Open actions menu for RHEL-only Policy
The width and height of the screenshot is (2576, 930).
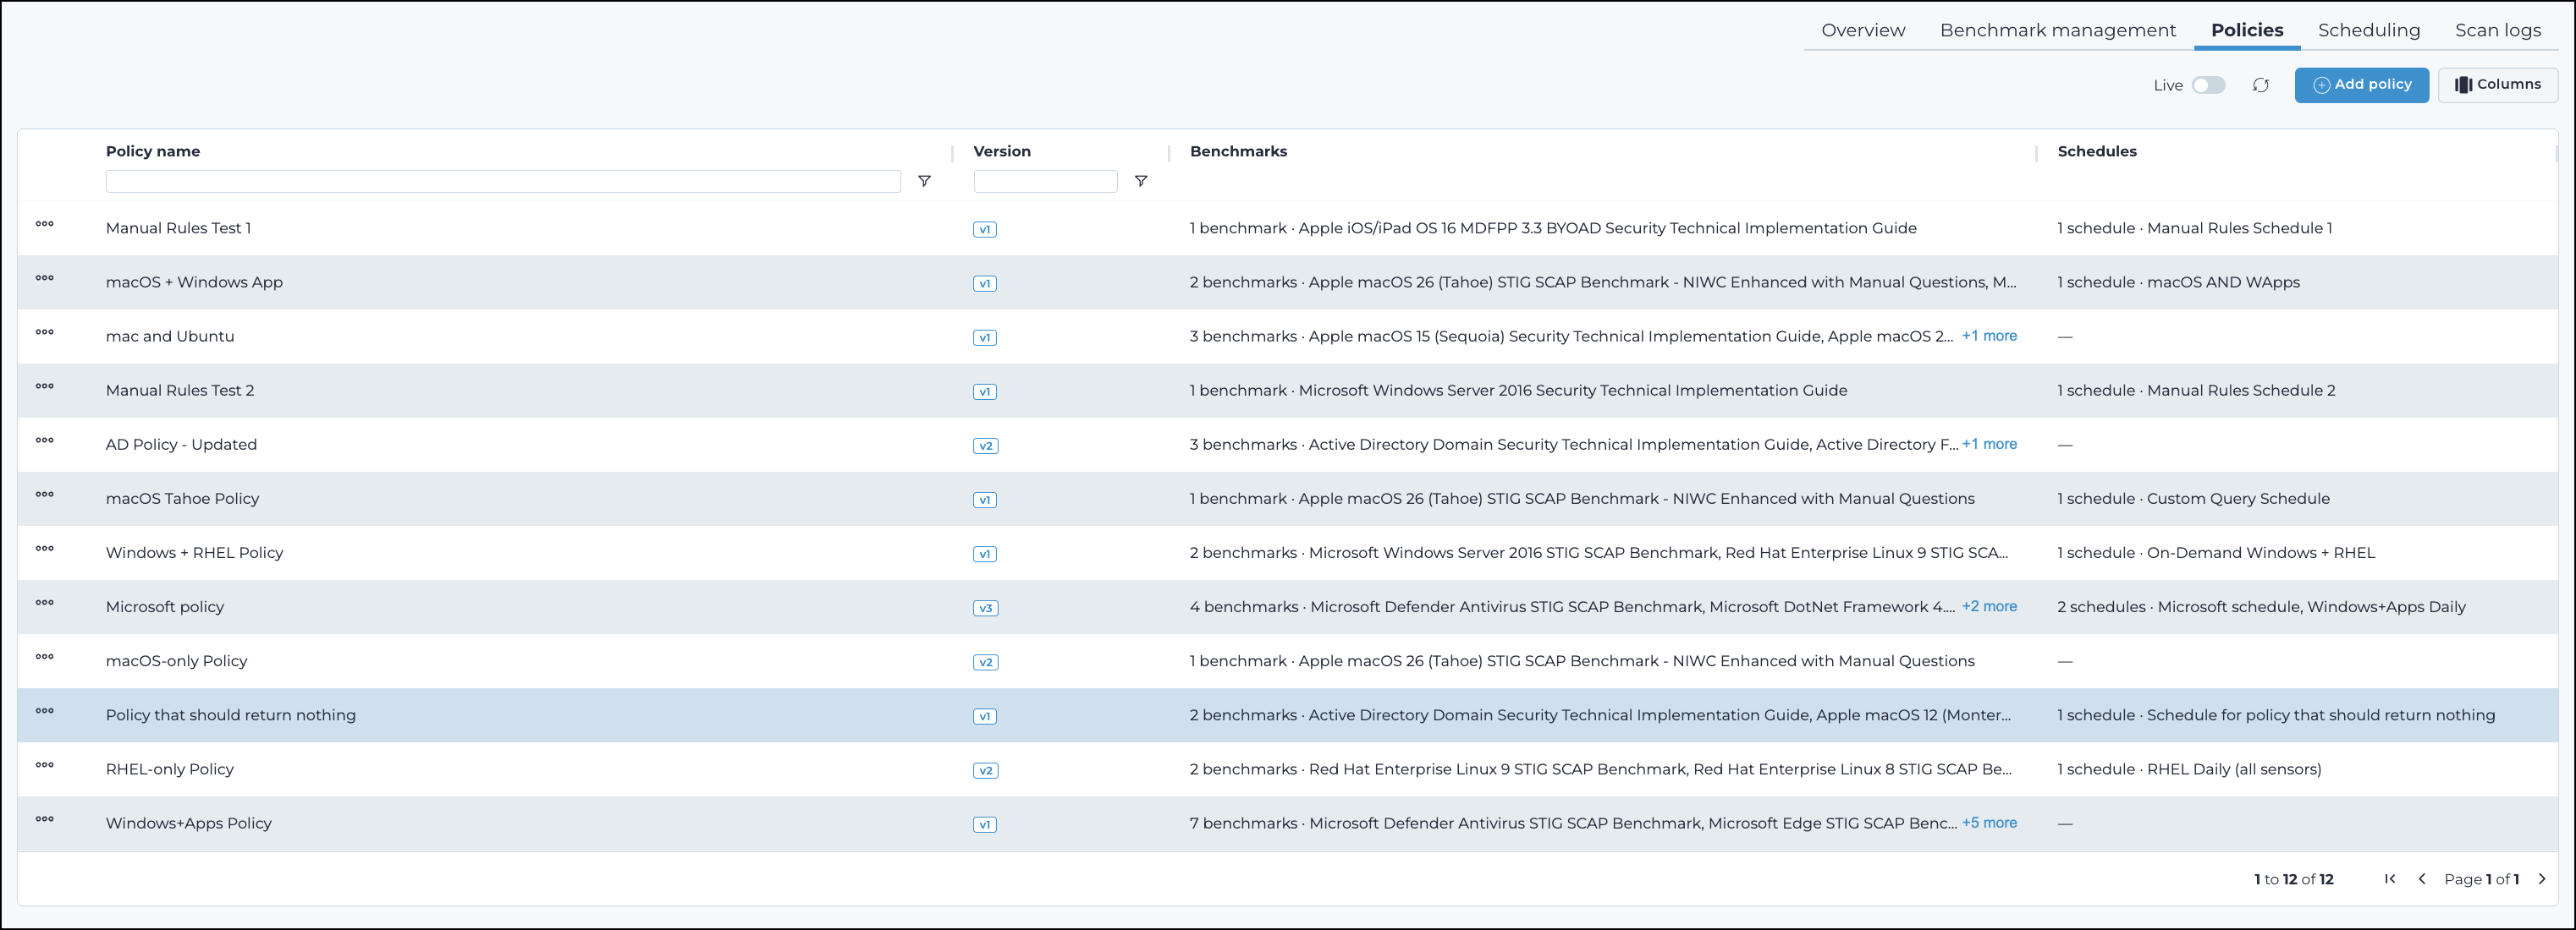(x=45, y=765)
